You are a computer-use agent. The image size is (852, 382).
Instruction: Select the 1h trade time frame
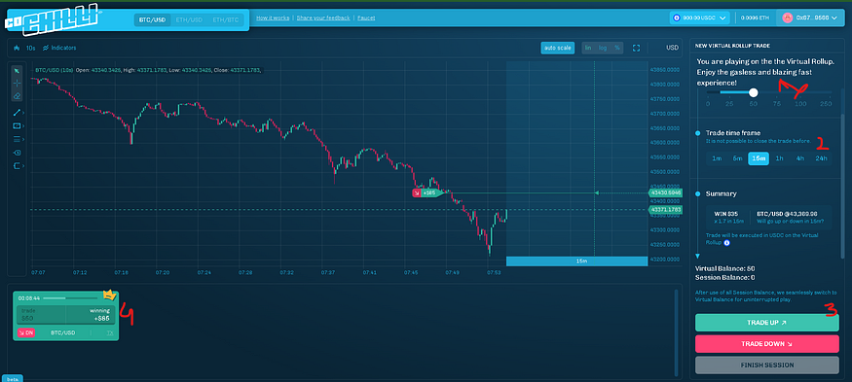pos(779,158)
